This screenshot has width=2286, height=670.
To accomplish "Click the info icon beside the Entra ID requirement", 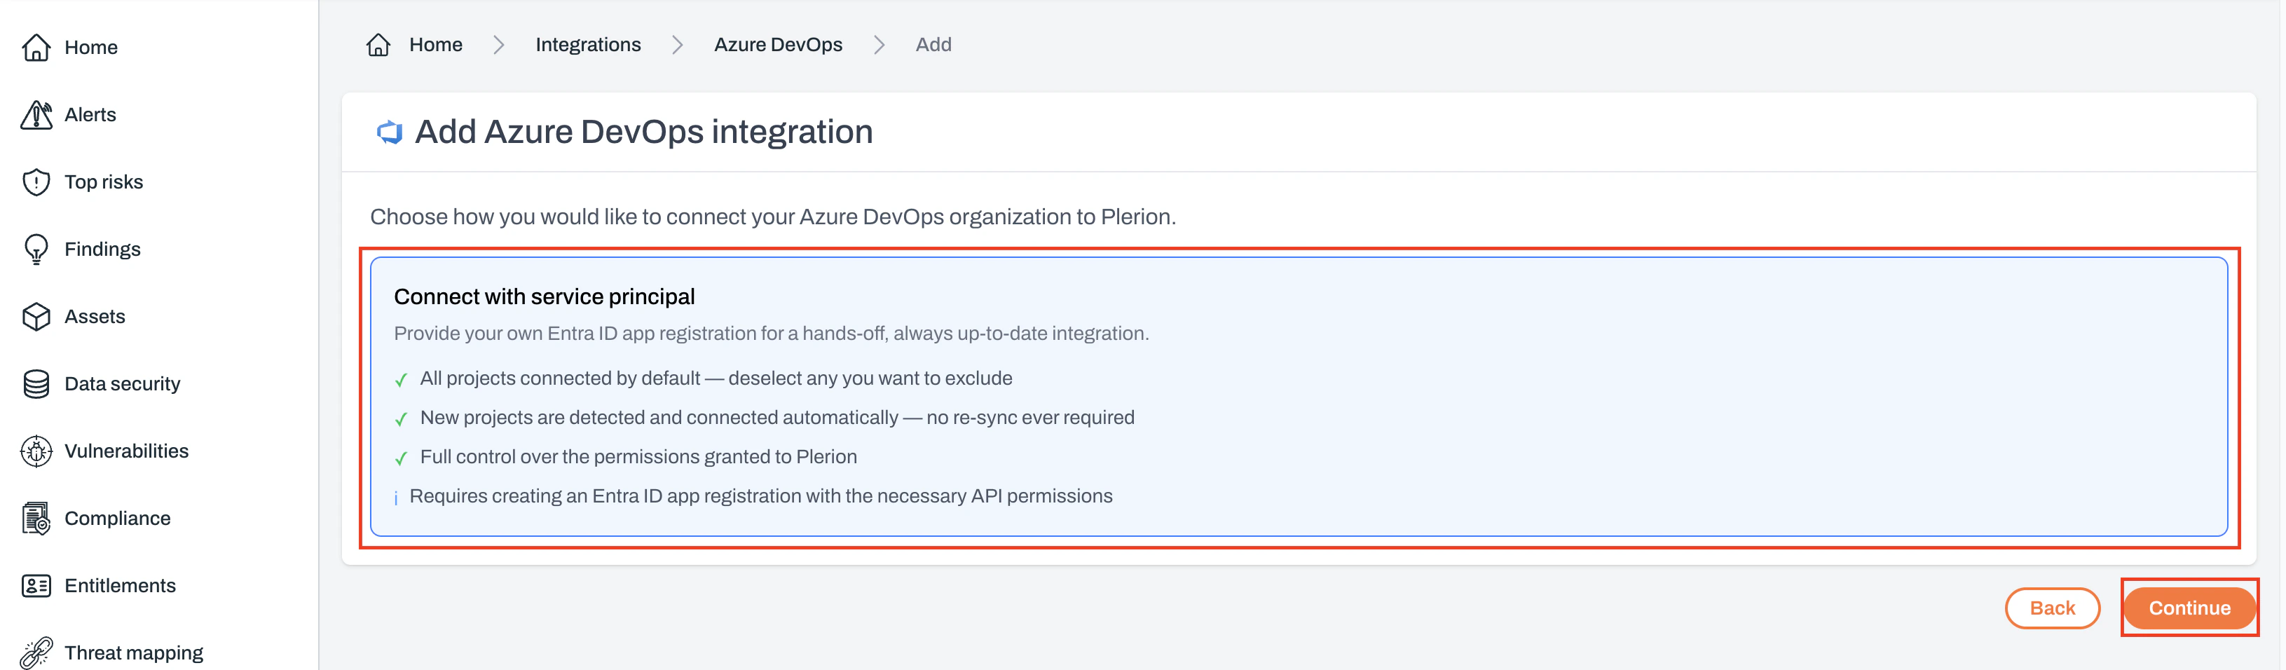I will tap(396, 498).
